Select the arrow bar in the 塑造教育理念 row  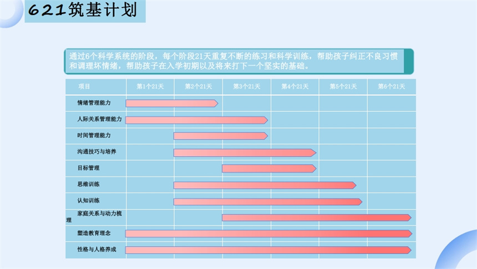pos(269,234)
